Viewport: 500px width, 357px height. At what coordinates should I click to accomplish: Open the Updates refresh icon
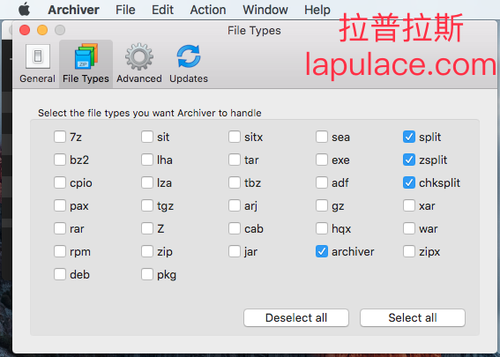pos(189,56)
